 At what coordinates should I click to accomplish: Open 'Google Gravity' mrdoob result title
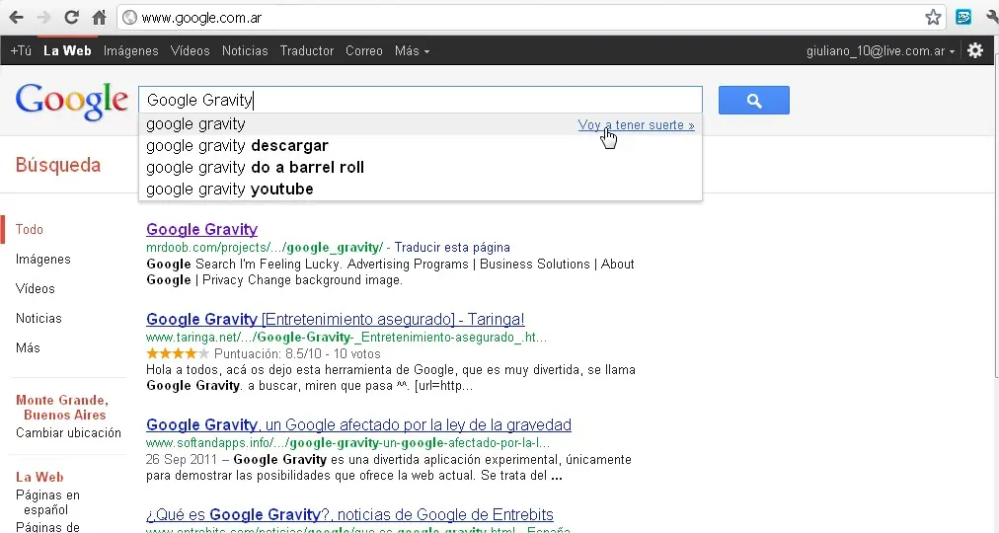pyautogui.click(x=202, y=229)
